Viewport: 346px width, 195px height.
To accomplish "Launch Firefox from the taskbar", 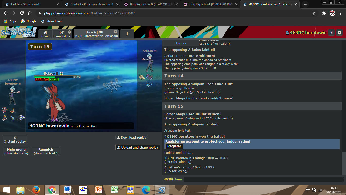I will (36, 190).
